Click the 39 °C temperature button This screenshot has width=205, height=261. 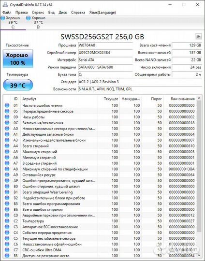click(18, 85)
